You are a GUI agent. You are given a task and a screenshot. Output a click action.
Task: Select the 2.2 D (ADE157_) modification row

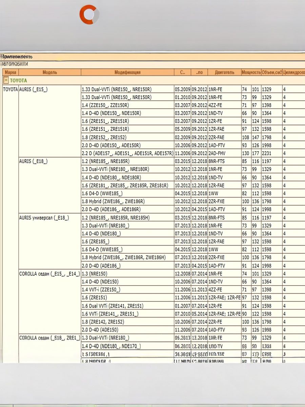127,153
